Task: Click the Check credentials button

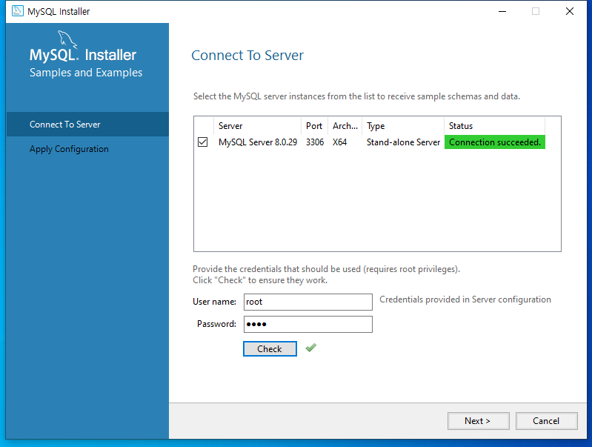Action: [270, 348]
